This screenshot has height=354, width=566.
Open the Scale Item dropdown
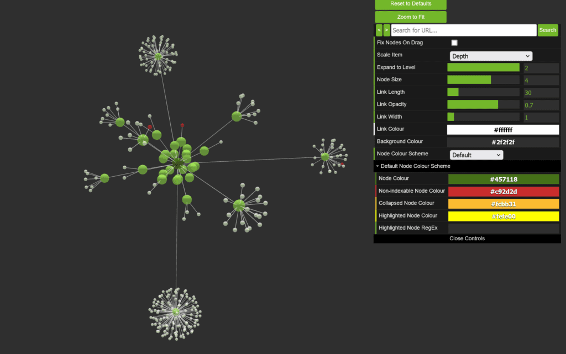pyautogui.click(x=490, y=56)
